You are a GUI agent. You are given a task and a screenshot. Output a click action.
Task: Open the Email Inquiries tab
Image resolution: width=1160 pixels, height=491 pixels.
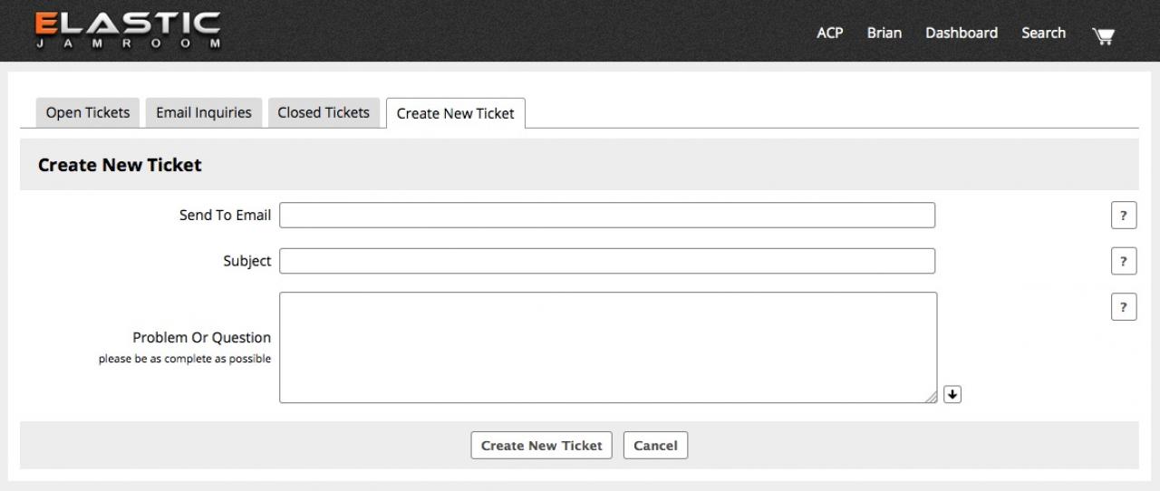204,113
